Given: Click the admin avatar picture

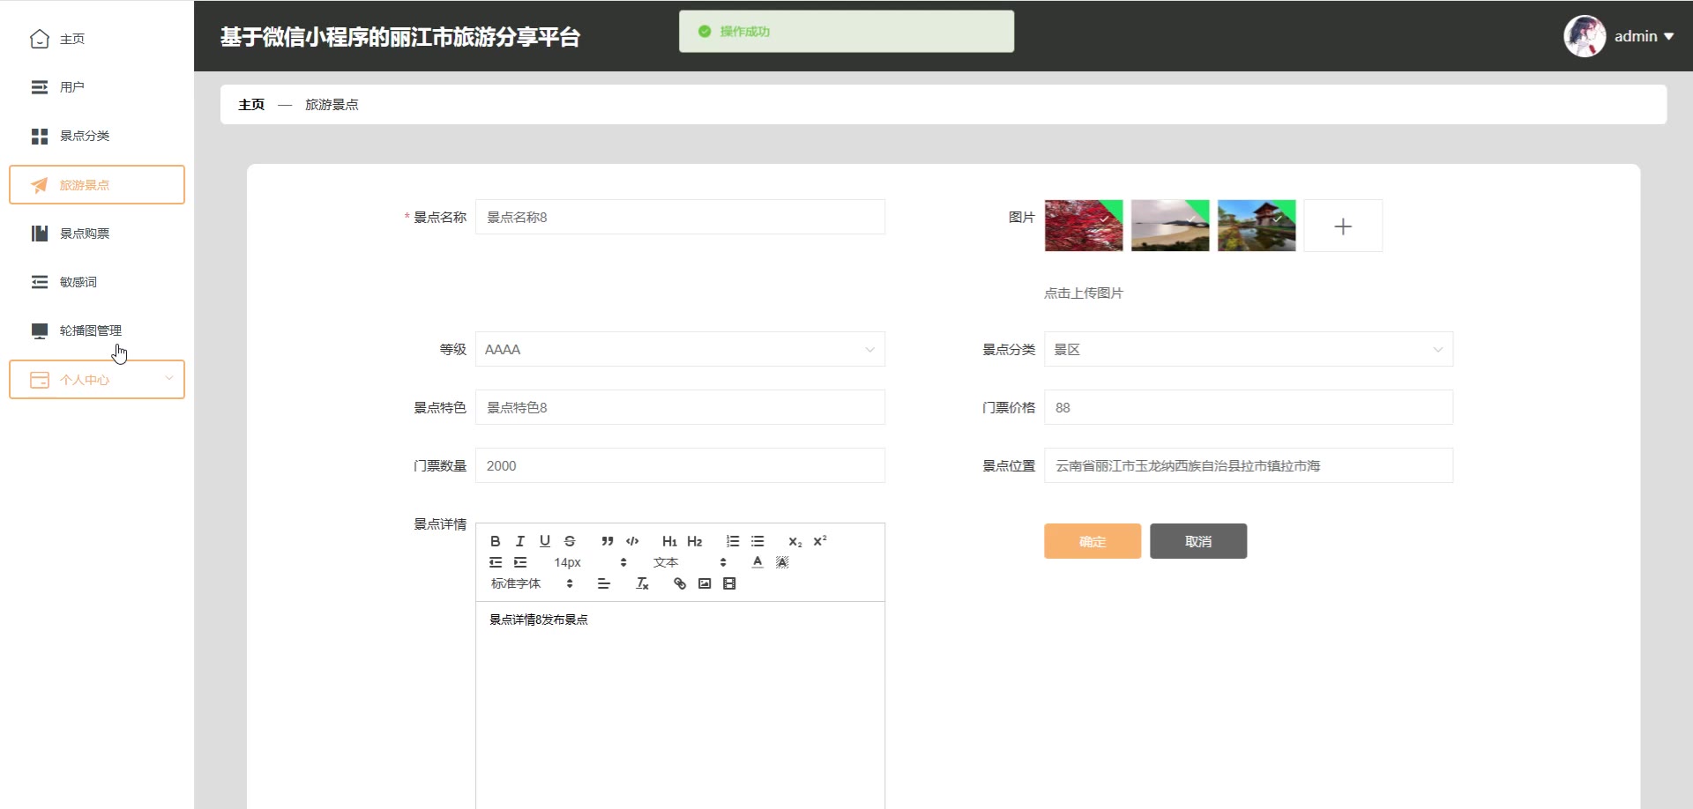Looking at the screenshot, I should (1585, 36).
